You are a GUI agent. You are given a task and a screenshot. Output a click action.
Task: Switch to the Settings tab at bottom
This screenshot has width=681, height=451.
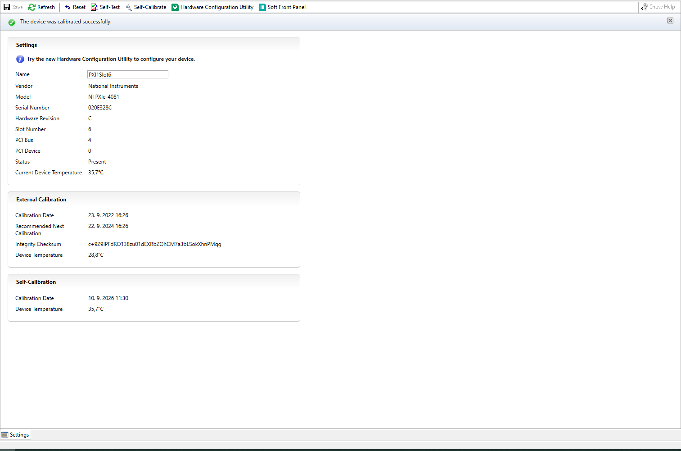[x=15, y=435]
